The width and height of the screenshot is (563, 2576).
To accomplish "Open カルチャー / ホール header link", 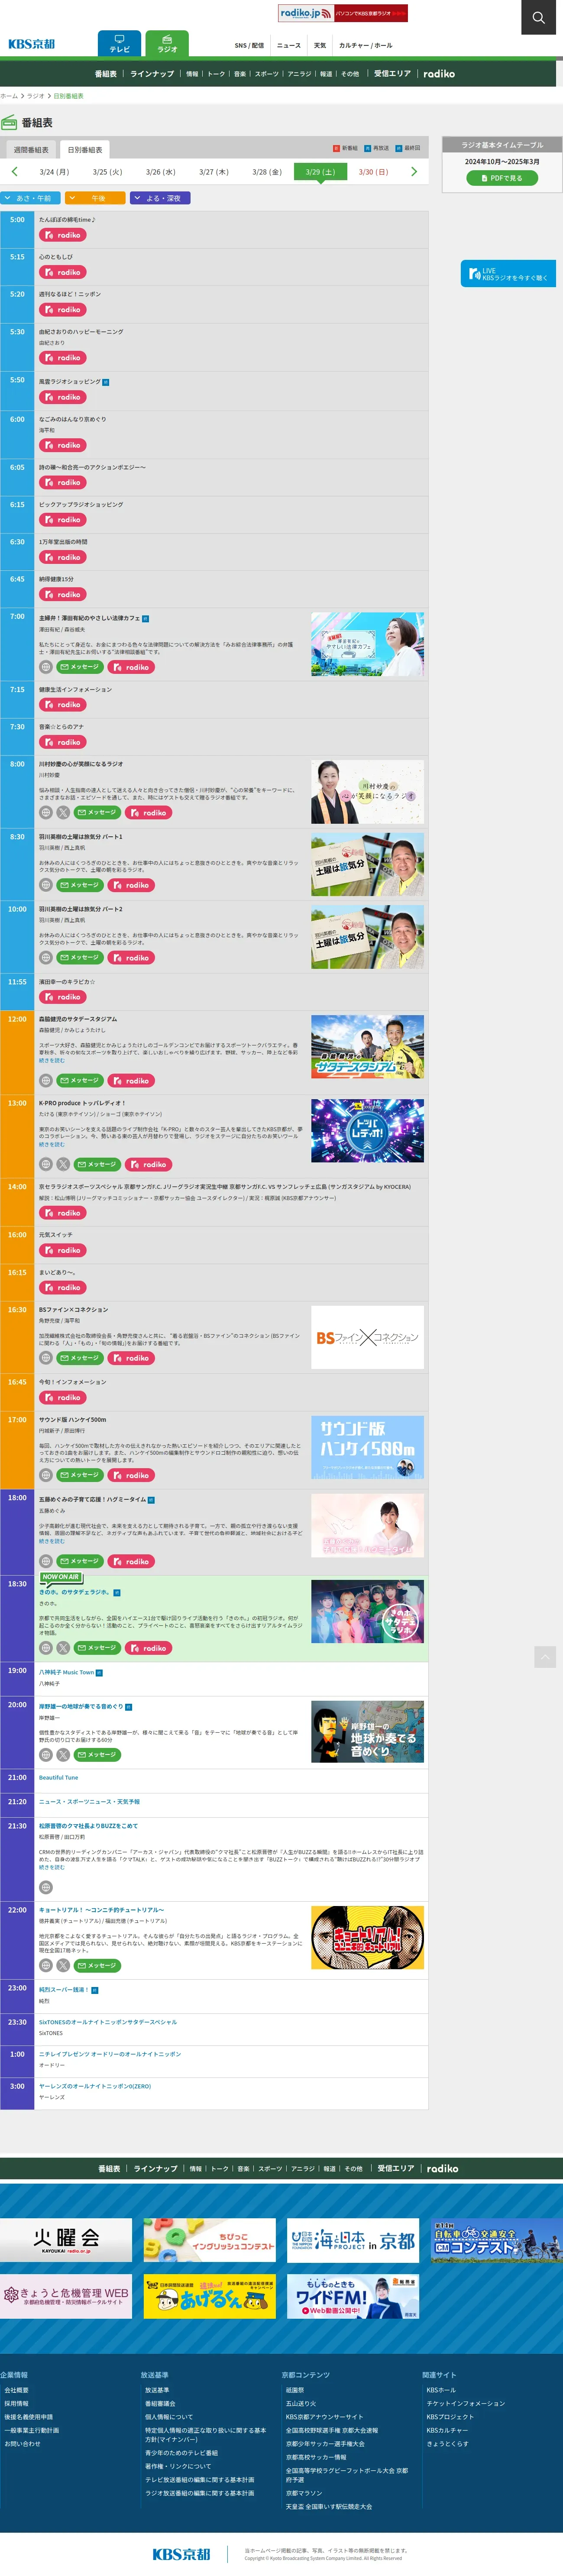I will [365, 45].
